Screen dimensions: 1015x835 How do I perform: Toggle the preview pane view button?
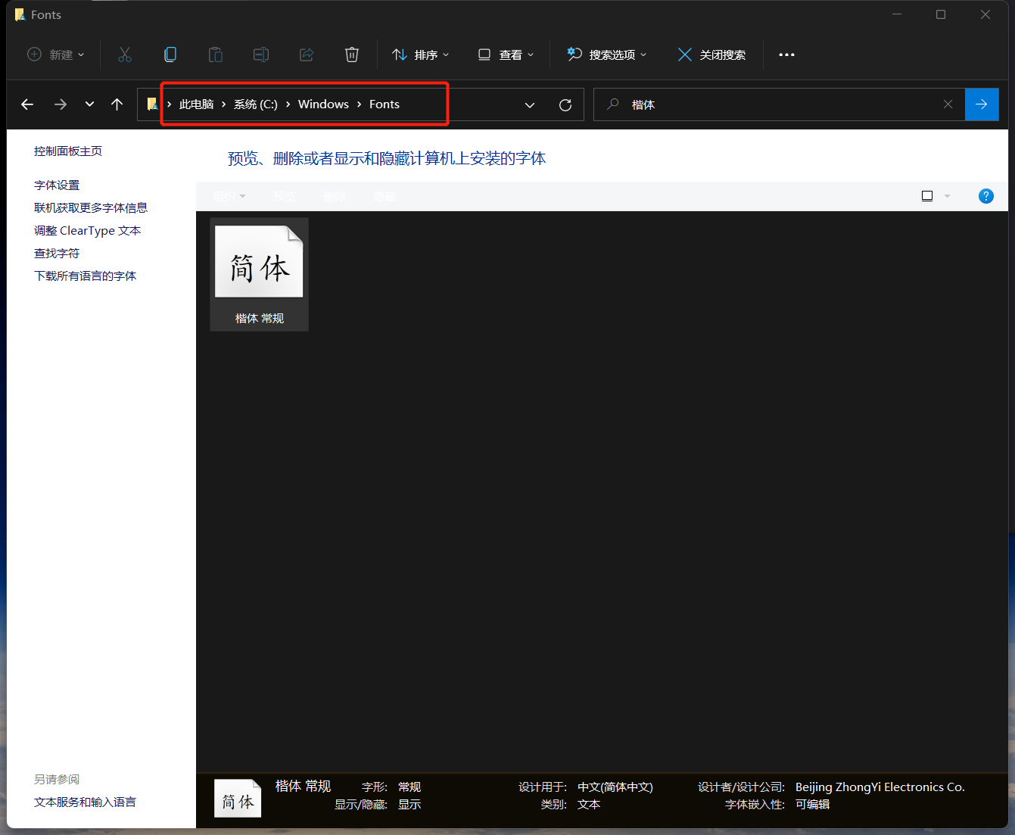pos(927,196)
